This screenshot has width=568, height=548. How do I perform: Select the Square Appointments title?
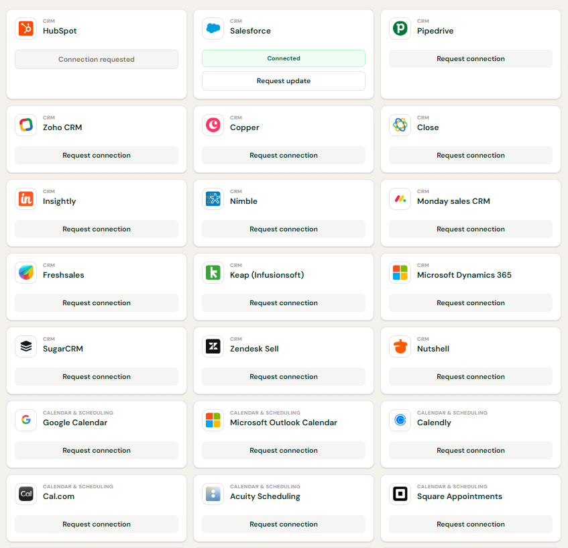click(459, 496)
